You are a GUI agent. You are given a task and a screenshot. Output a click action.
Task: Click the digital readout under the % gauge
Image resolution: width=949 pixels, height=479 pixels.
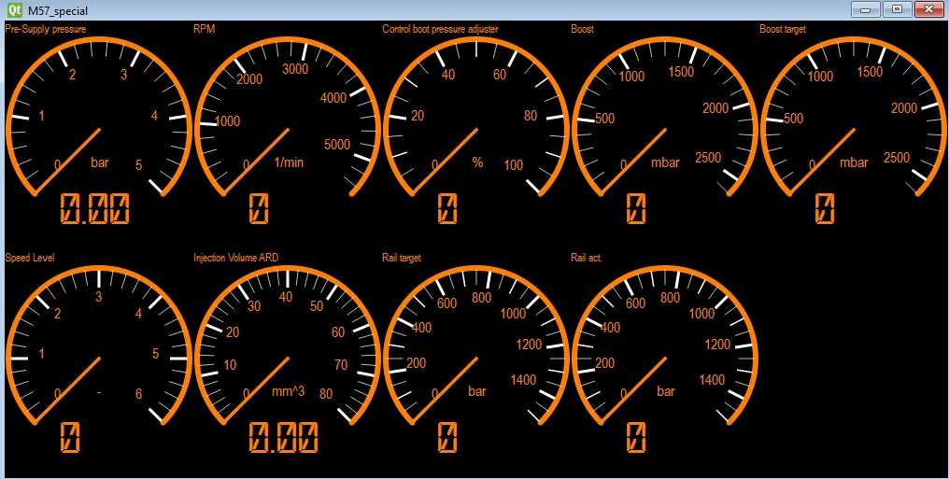[447, 208]
